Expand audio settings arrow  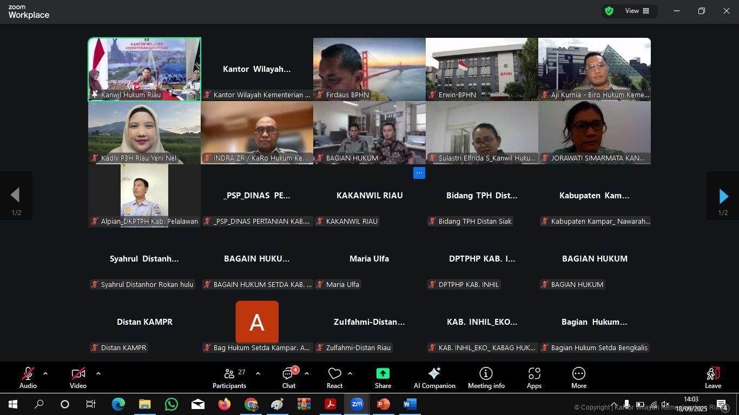tap(45, 373)
